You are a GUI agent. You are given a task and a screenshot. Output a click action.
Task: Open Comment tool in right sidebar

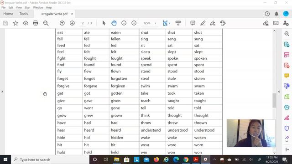coord(287,76)
